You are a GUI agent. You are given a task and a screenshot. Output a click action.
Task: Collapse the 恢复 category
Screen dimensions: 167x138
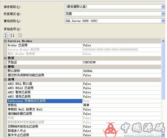point(5,58)
